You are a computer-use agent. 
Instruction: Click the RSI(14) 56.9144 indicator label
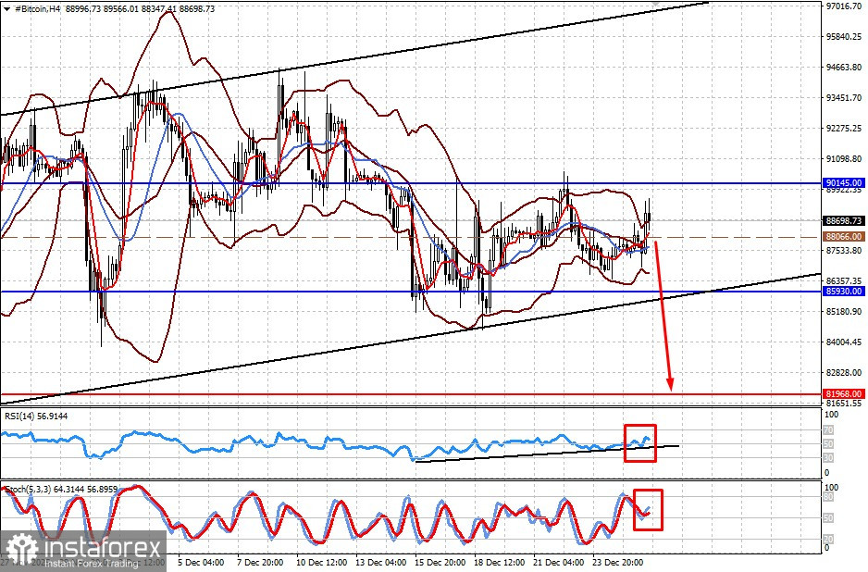click(x=36, y=416)
